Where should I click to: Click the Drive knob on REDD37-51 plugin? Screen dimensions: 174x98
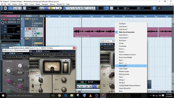point(64,80)
